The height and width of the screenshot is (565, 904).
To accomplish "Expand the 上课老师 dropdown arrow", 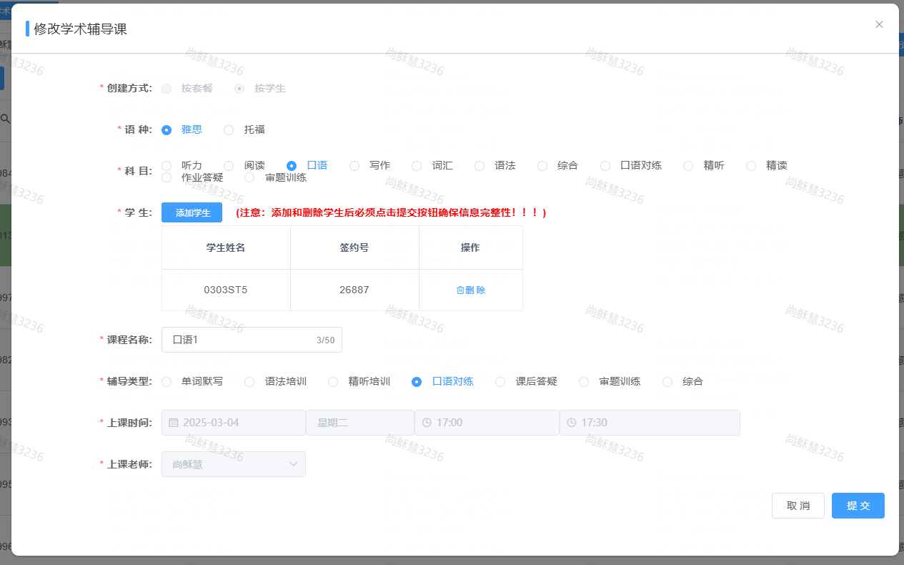I will 293,464.
